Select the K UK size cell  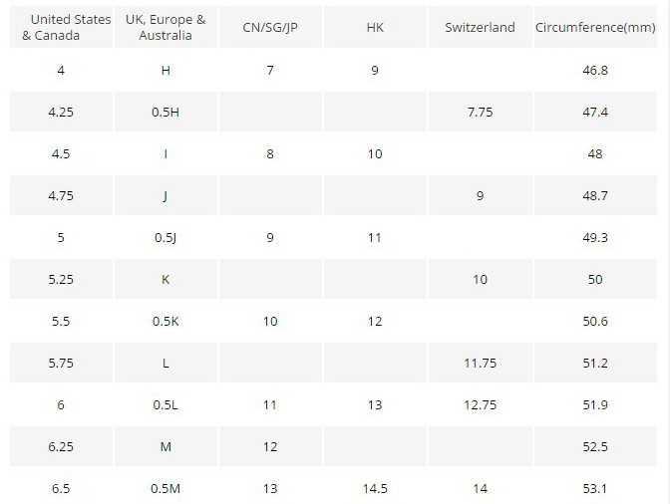[x=166, y=279]
